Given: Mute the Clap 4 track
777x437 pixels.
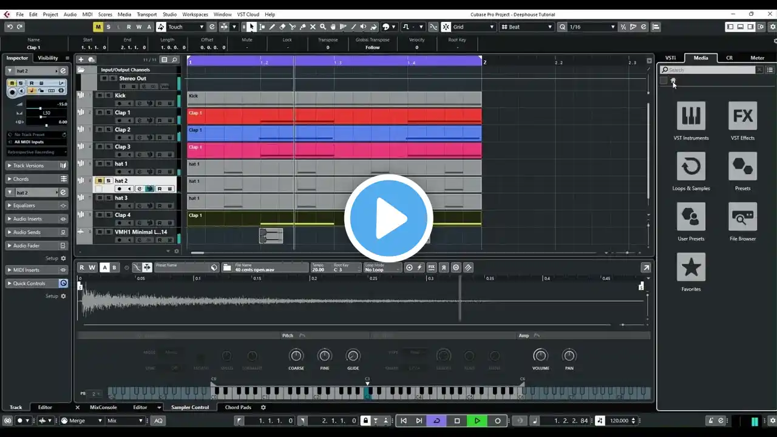Looking at the screenshot, I should tap(101, 215).
